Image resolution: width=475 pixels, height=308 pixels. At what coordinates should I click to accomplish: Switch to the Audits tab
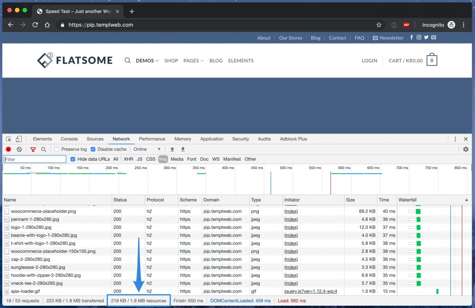[264, 139]
